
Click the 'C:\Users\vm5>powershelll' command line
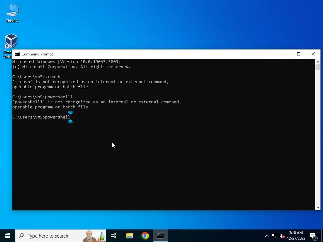click(43, 97)
